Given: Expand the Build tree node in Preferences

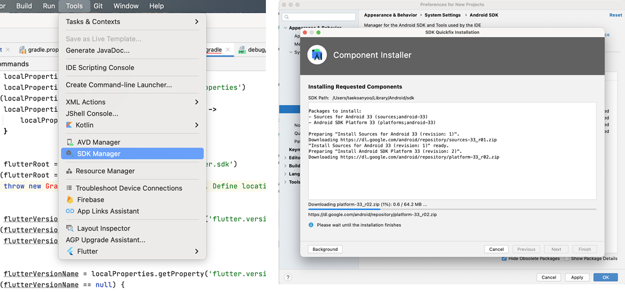Looking at the screenshot, I should coord(286,165).
